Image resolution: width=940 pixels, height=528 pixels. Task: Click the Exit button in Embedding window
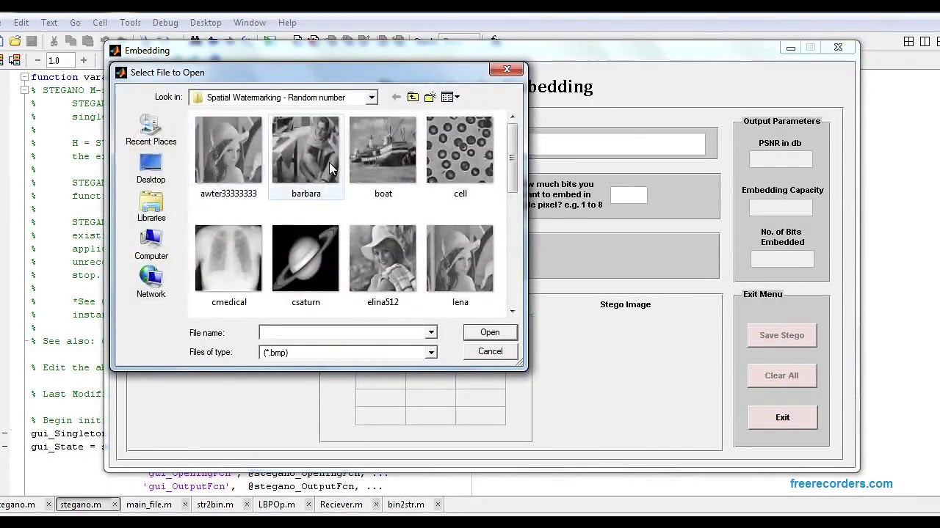coord(782,417)
